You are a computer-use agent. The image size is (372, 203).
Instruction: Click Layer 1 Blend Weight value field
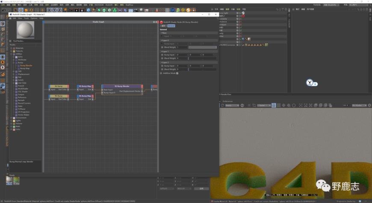point(182,58)
